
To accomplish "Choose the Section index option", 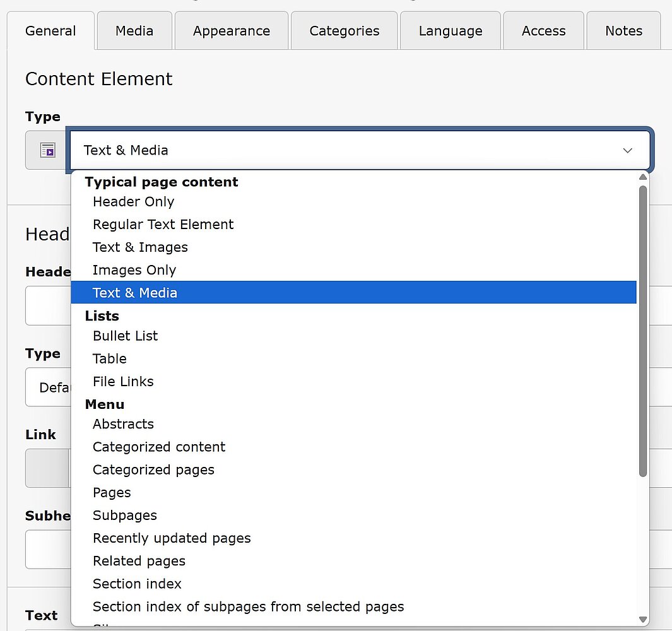I will [x=137, y=584].
